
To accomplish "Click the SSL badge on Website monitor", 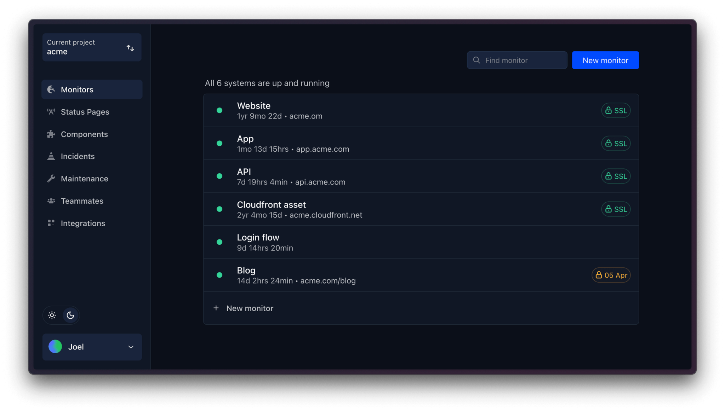I will click(616, 110).
